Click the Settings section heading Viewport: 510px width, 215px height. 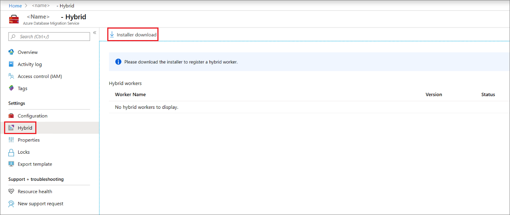tap(17, 103)
